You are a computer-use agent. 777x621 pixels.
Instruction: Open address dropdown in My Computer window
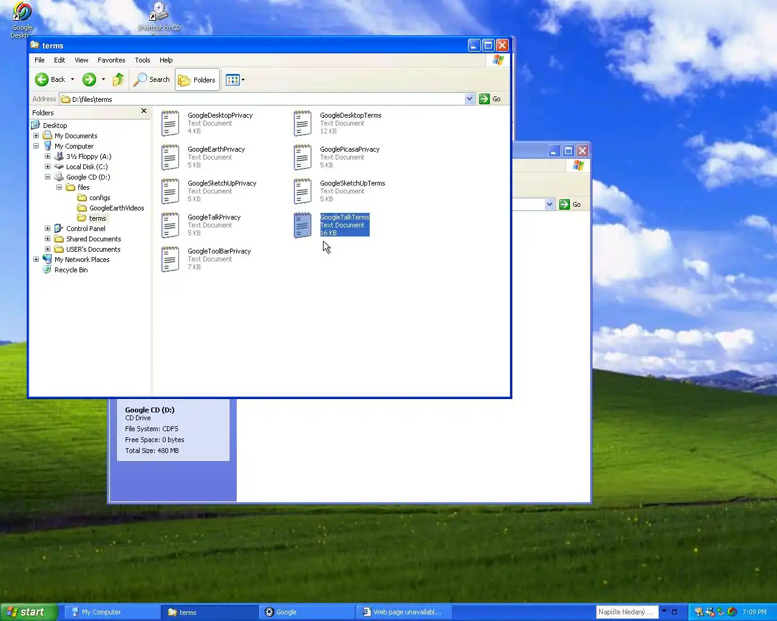pyautogui.click(x=549, y=204)
